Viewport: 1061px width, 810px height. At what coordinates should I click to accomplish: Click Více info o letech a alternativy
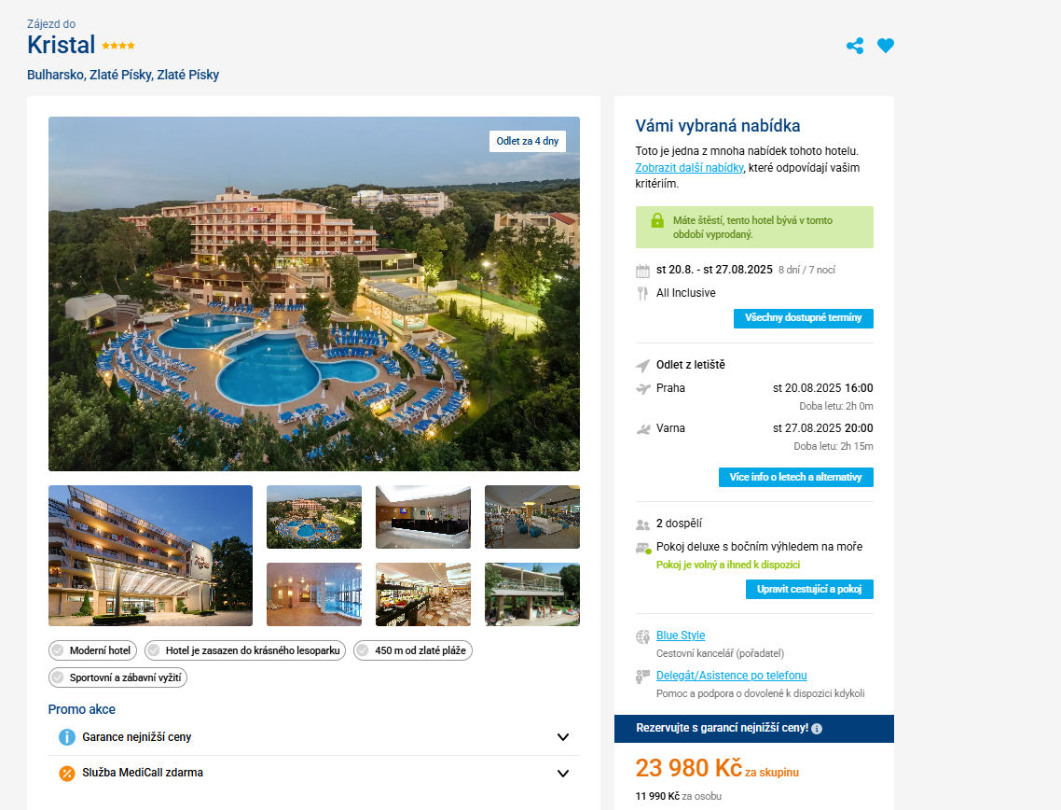796,478
